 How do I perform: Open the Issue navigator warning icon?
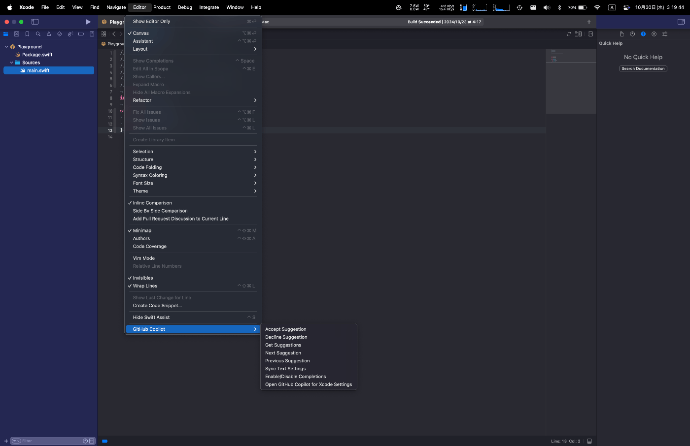pos(49,34)
